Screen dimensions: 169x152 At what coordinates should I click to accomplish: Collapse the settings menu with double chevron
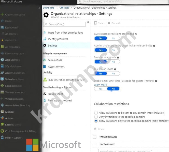coord(88,22)
